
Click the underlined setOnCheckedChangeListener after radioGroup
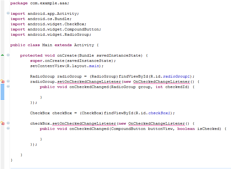click(x=89, y=82)
